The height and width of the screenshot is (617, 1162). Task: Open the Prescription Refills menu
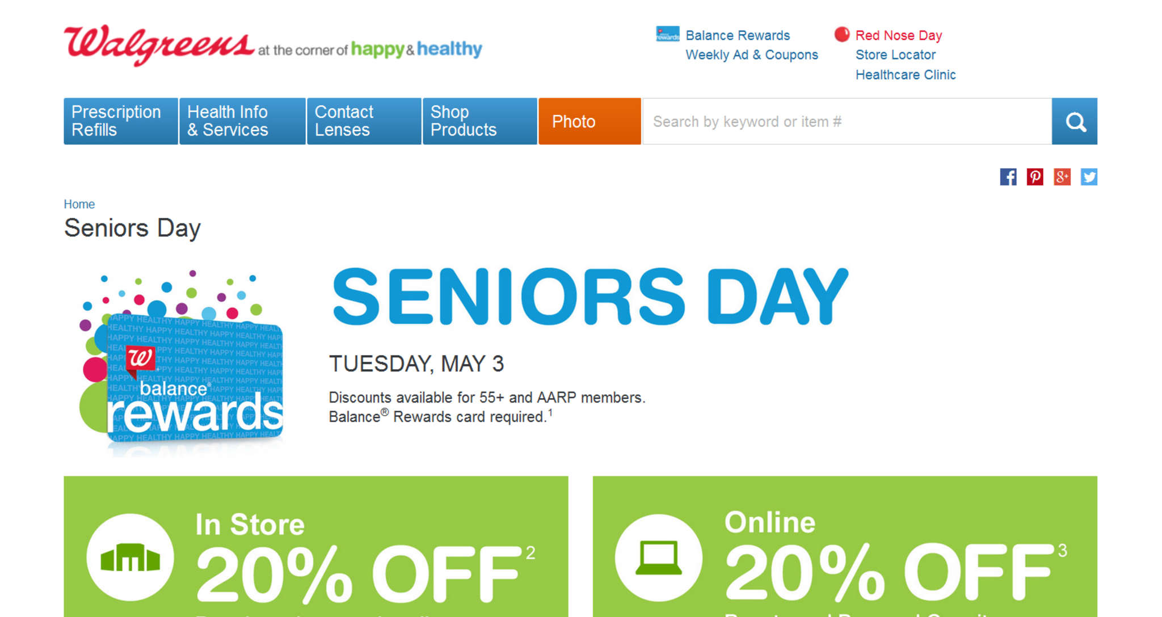pos(121,121)
